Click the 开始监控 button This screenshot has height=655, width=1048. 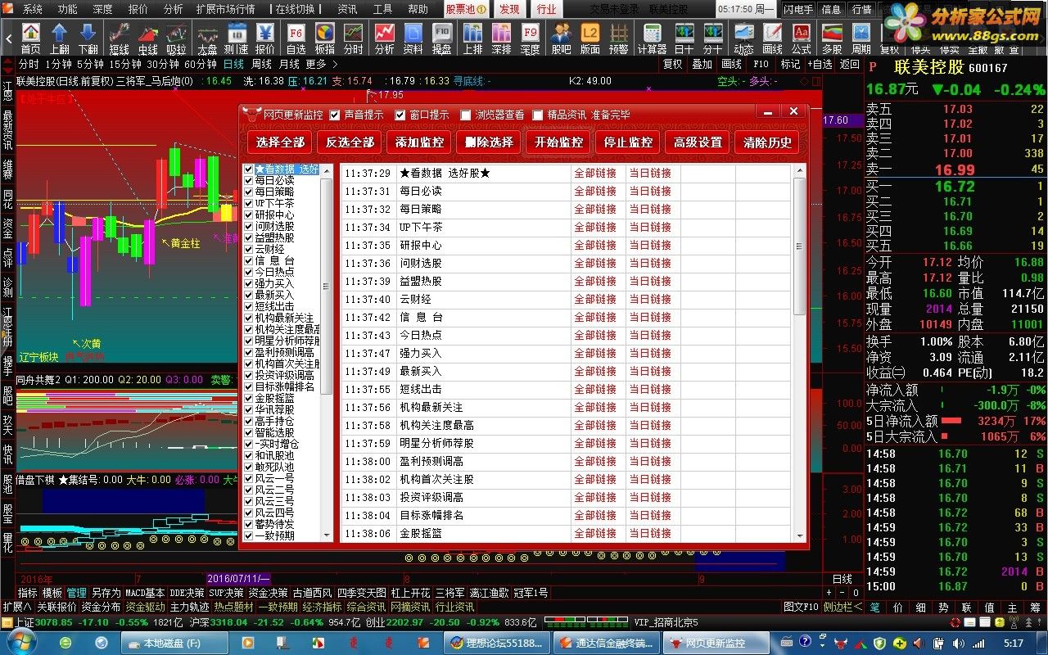(558, 142)
